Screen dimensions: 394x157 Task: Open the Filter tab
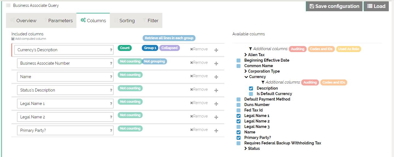click(150, 21)
